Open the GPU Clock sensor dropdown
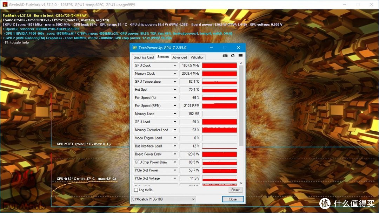This screenshot has width=379, height=213. [x=175, y=66]
